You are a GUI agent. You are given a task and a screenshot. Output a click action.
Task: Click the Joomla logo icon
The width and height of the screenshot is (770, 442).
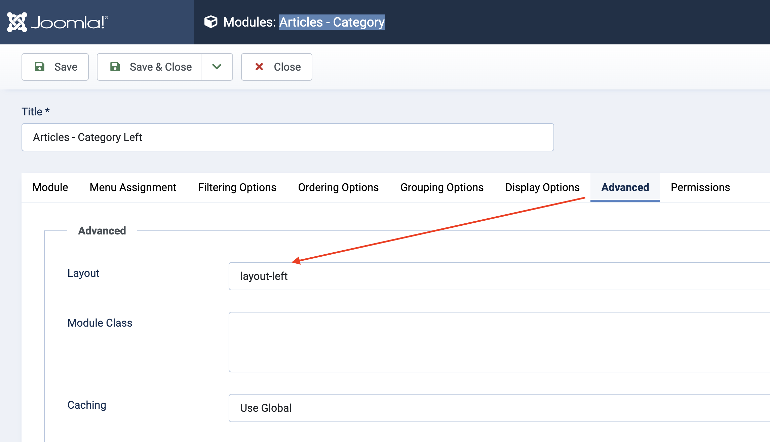(17, 22)
